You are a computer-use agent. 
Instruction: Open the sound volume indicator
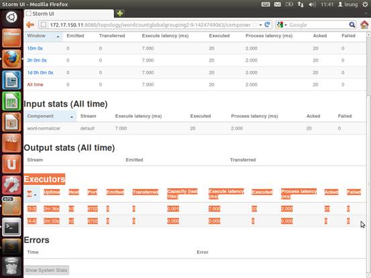(312, 4)
